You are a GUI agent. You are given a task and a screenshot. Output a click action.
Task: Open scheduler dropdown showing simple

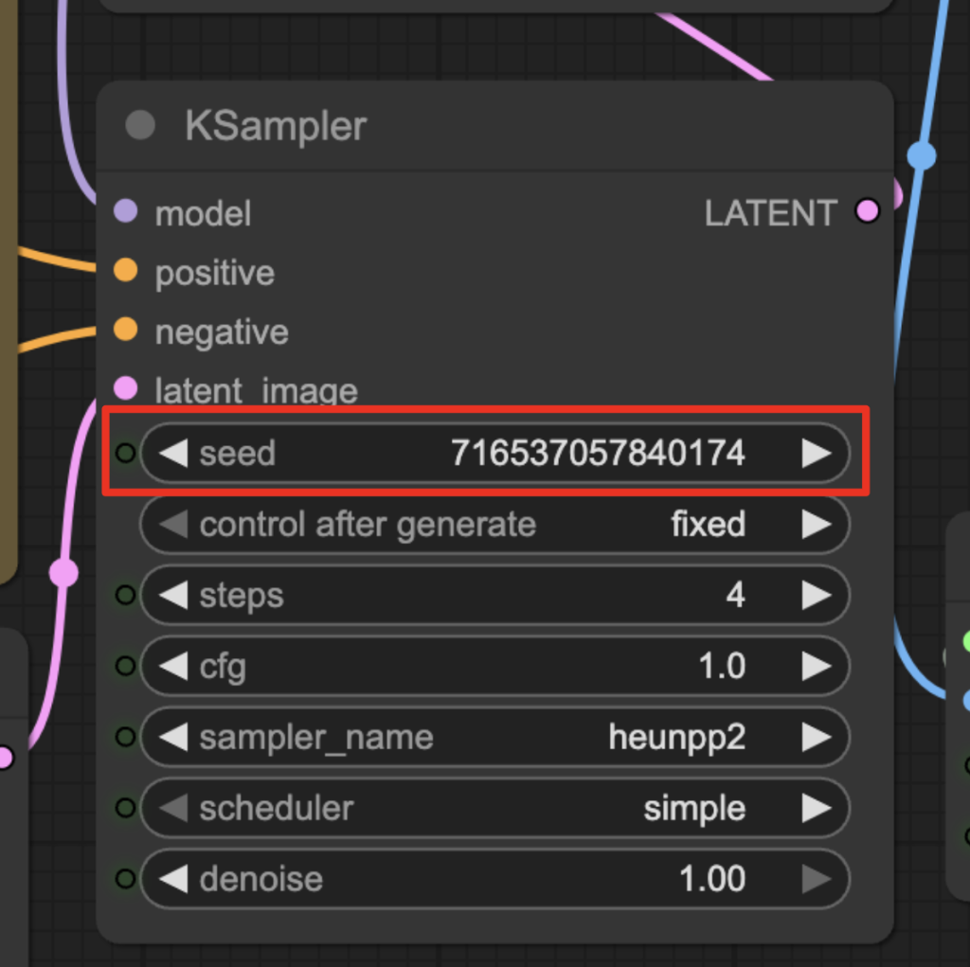[x=494, y=808]
